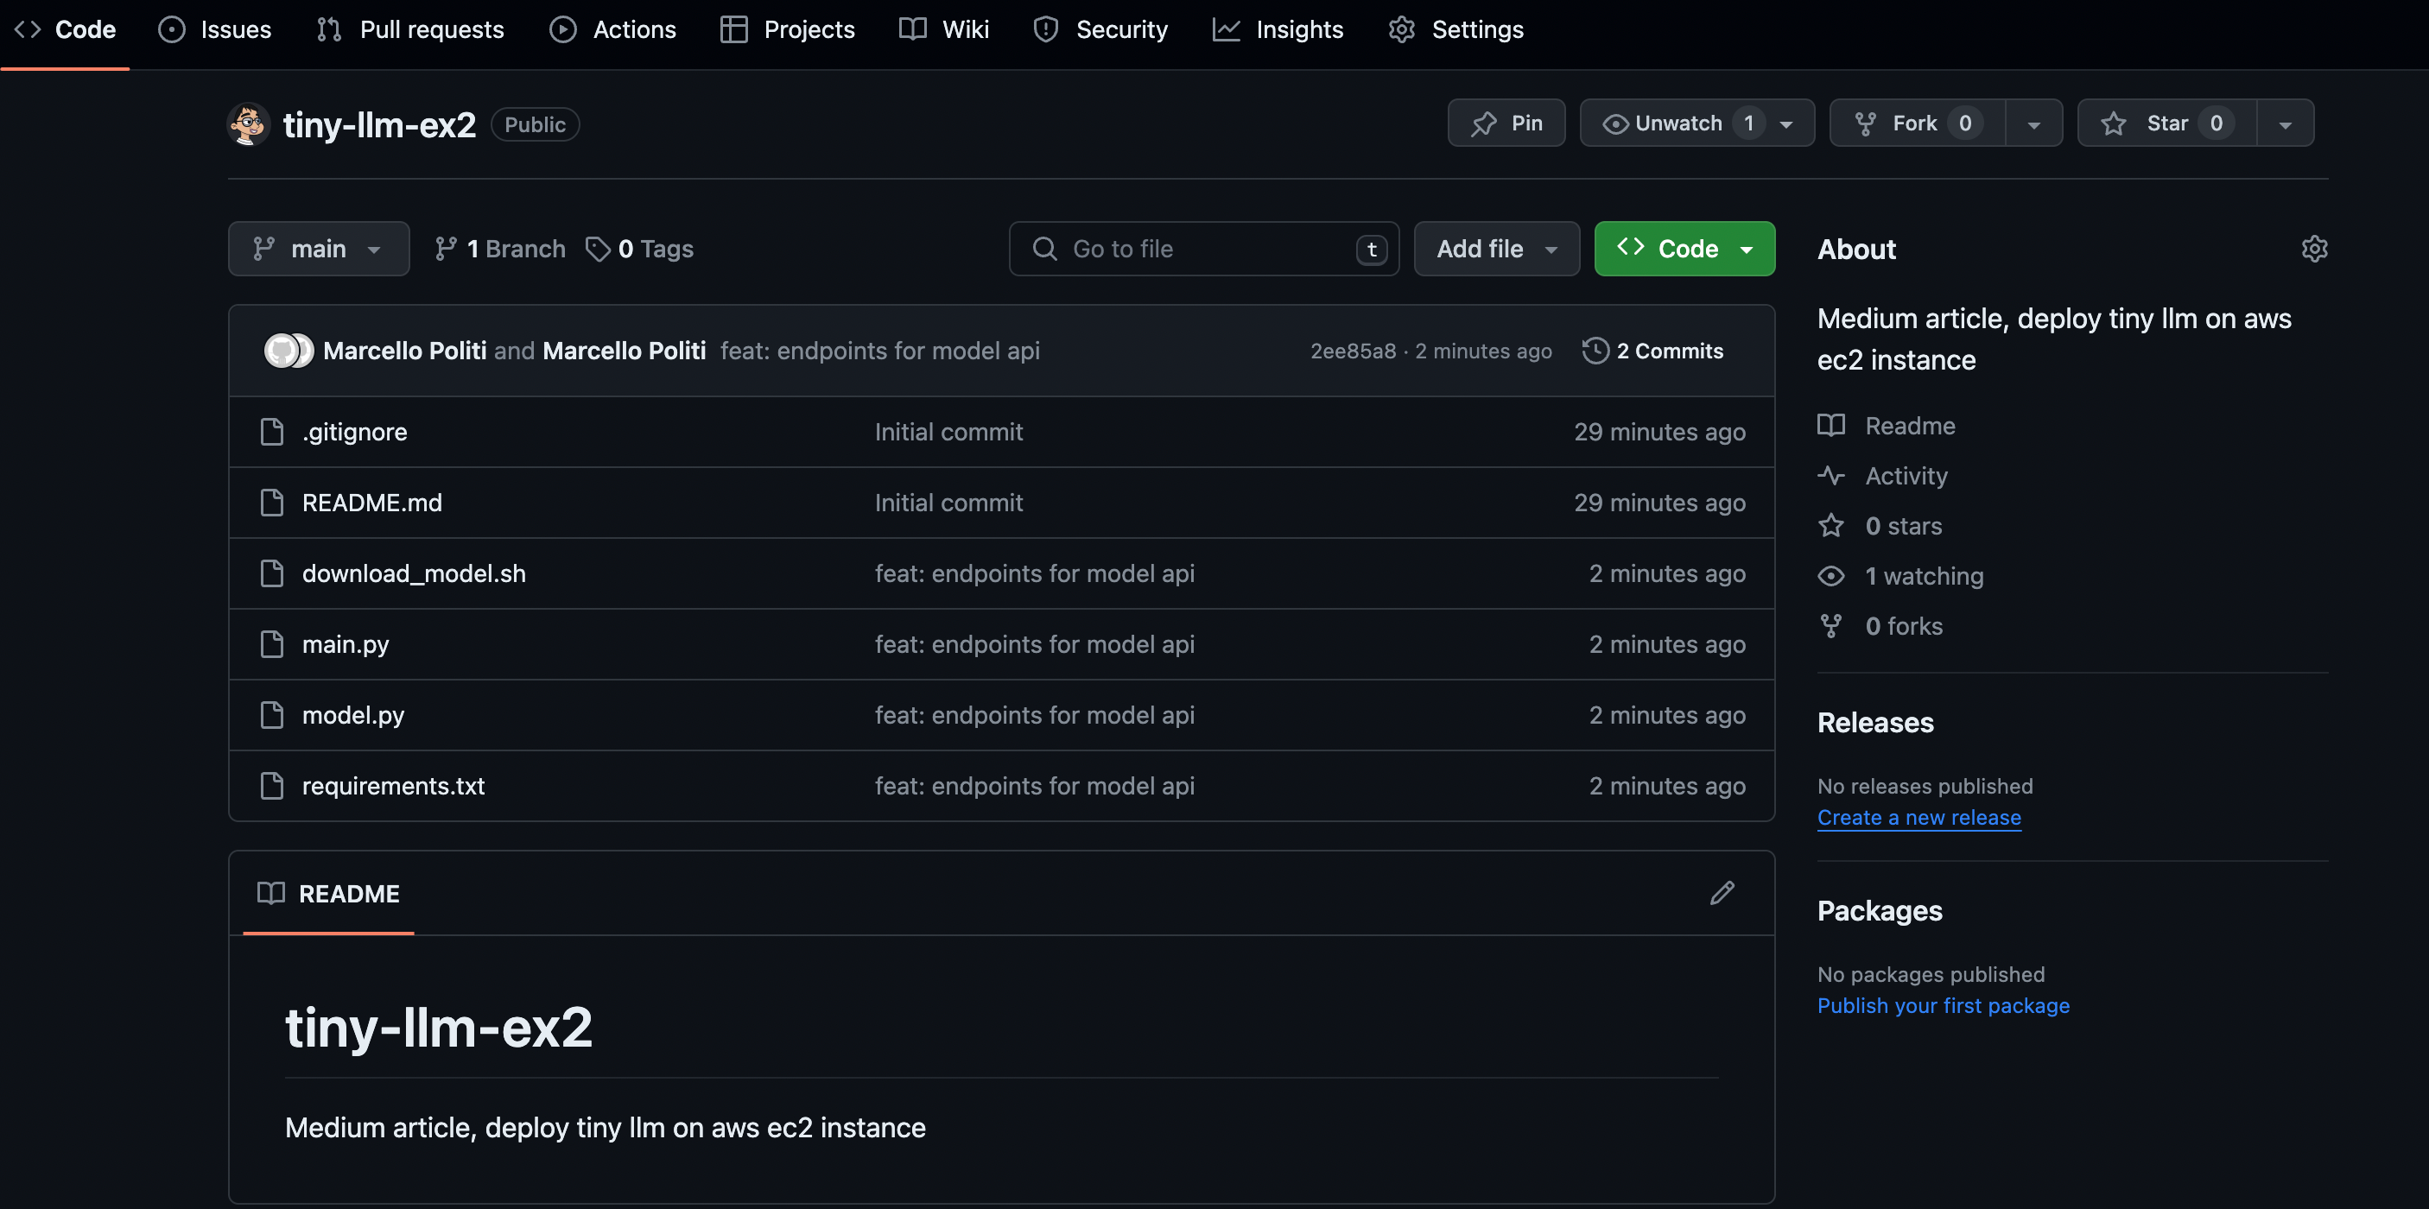
Task: Open the requirements.txt file
Action: tap(393, 785)
